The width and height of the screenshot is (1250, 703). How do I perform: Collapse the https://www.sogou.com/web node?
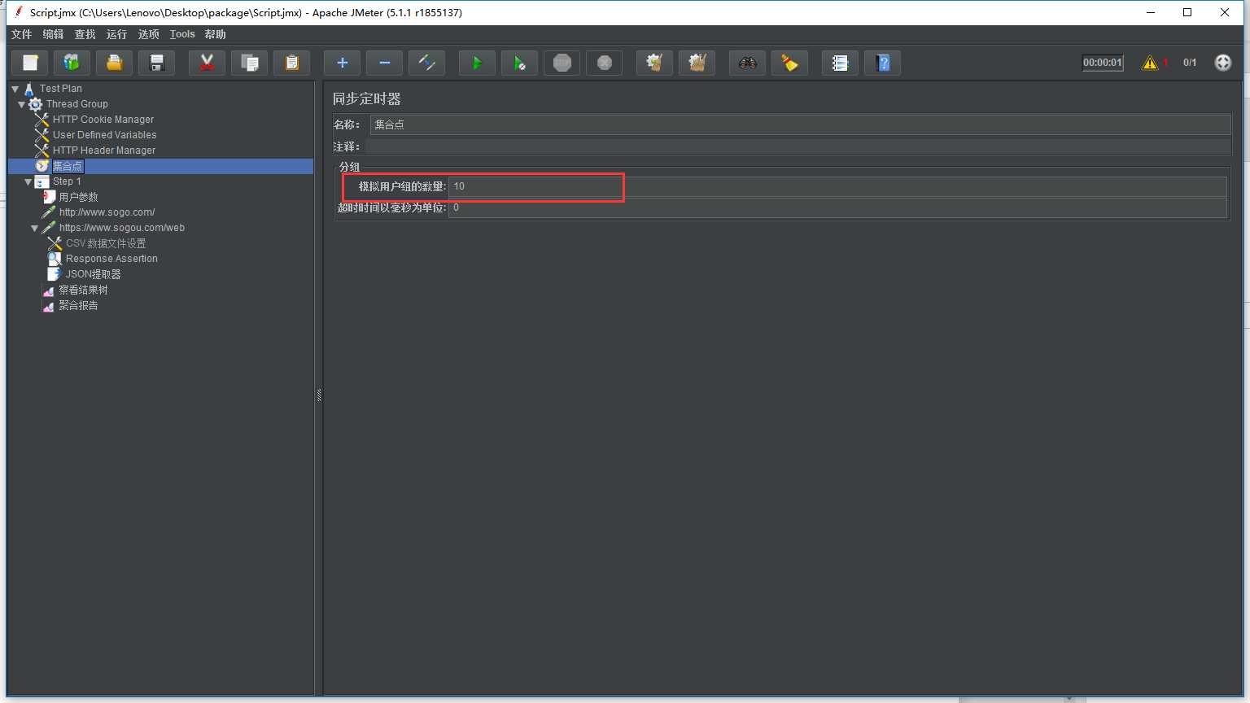[x=35, y=228]
